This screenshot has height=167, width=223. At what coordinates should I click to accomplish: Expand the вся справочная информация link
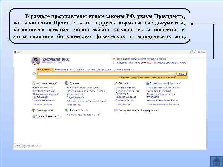click(x=164, y=105)
